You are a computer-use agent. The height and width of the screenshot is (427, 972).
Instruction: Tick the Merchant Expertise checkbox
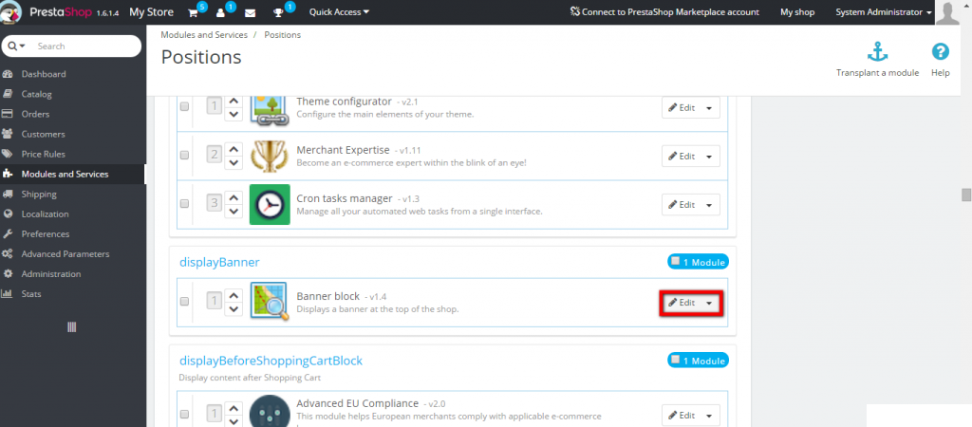(x=184, y=156)
